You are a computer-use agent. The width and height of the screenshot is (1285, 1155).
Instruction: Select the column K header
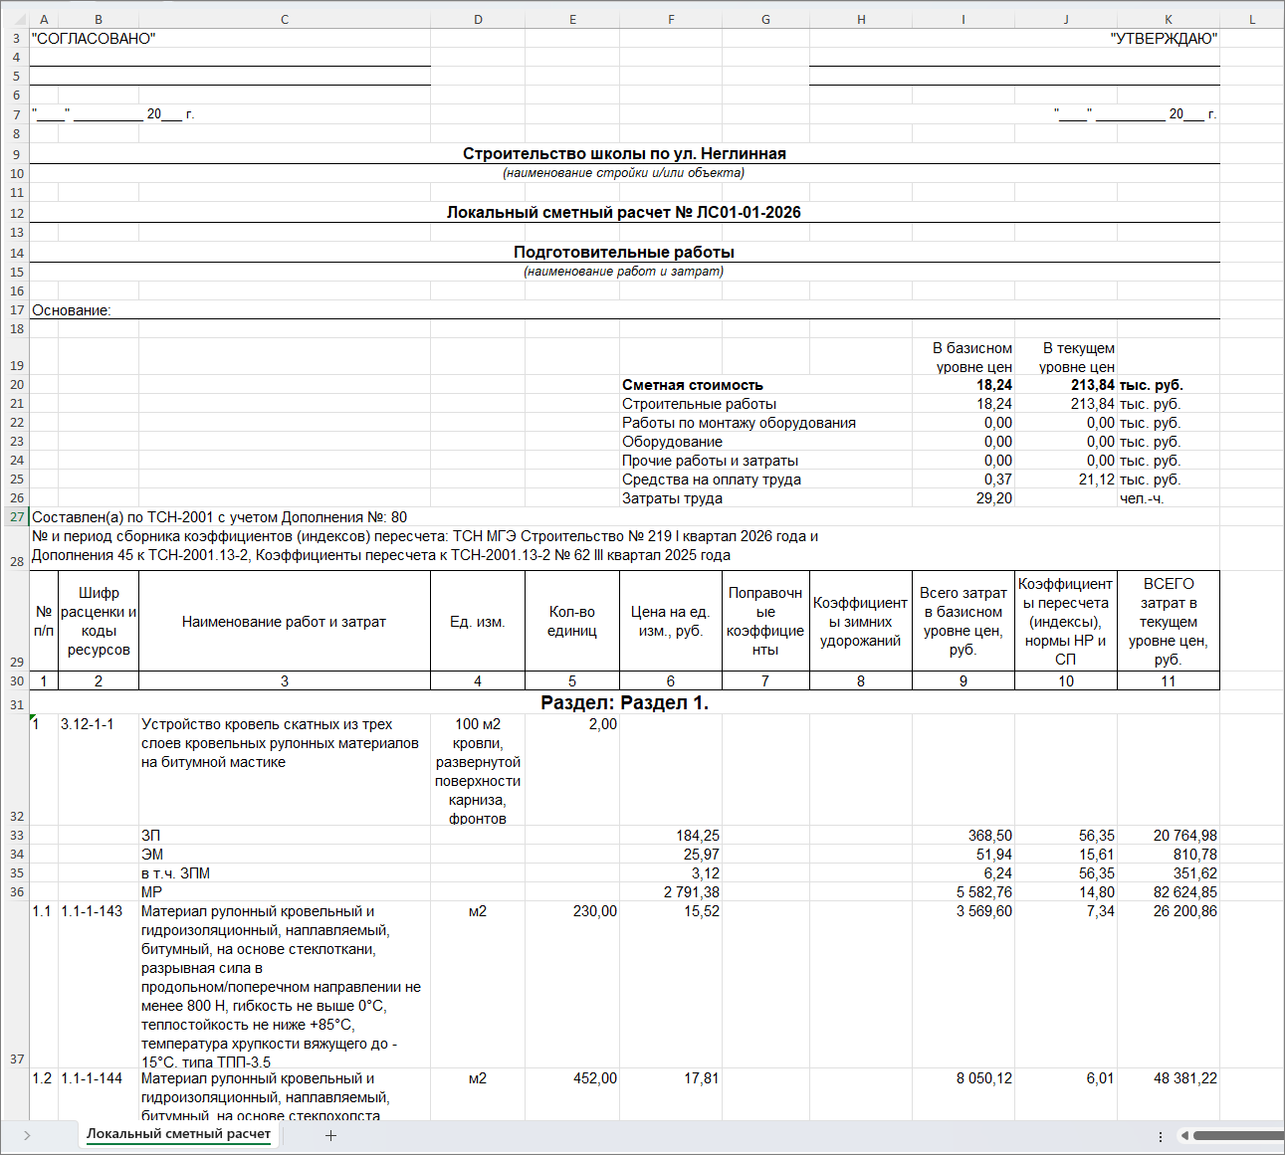pos(1168,19)
